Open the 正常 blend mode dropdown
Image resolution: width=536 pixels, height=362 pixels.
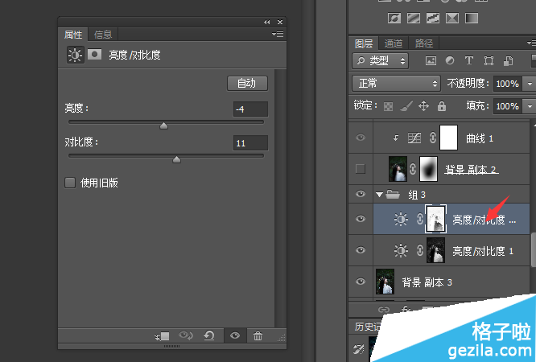coord(396,84)
